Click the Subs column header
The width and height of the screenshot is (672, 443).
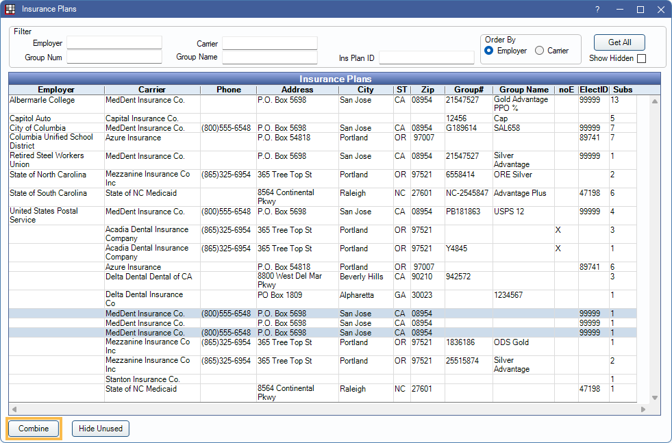click(623, 90)
